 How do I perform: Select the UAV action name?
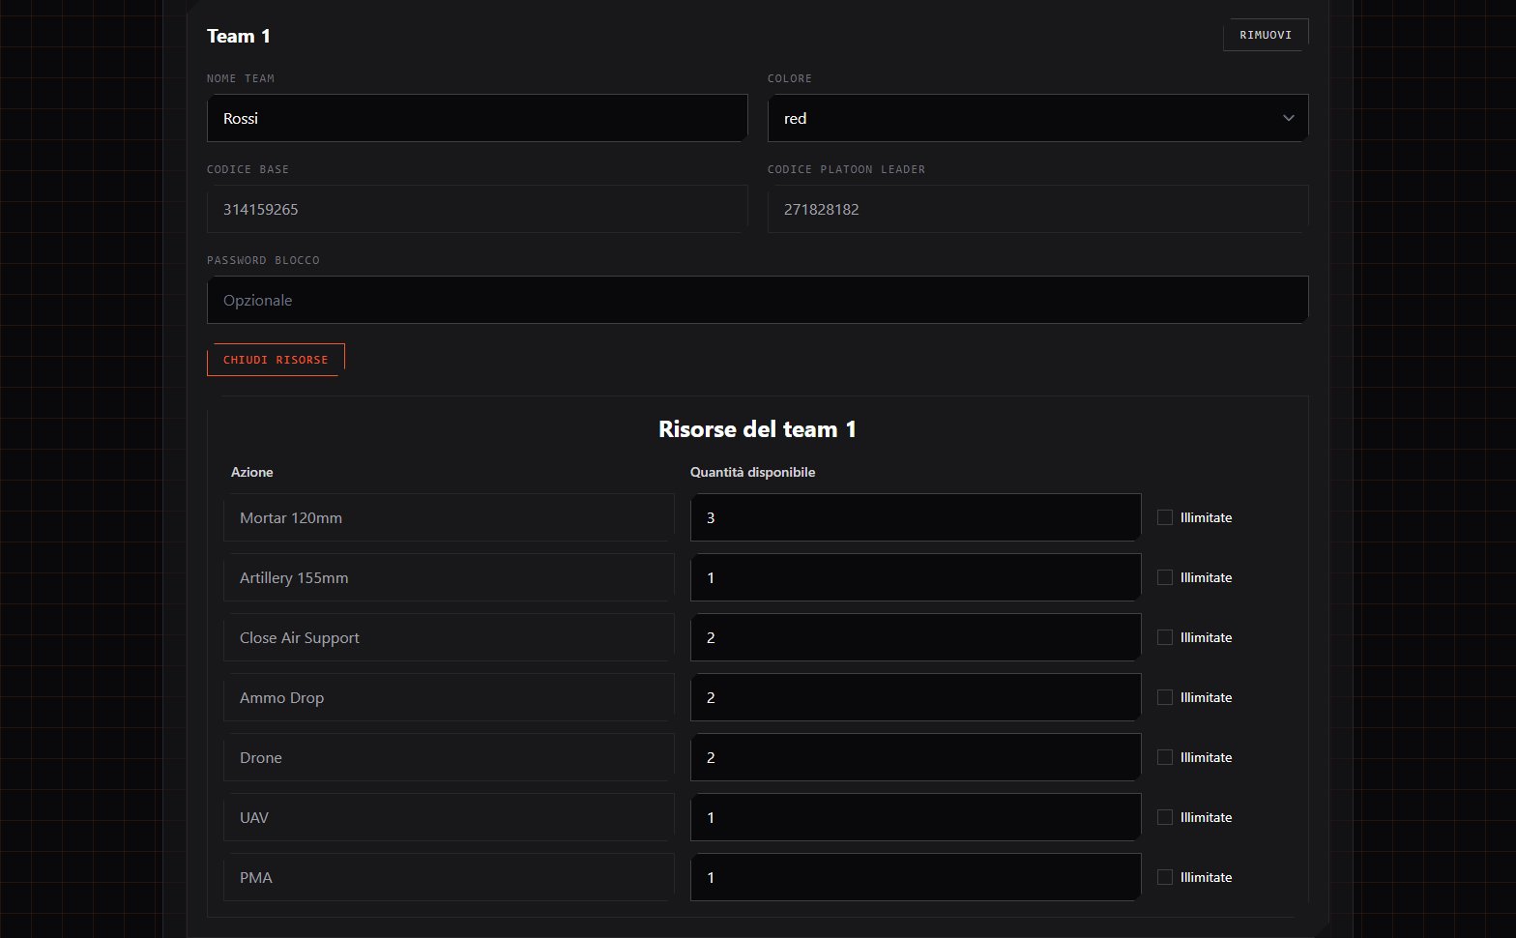pyautogui.click(x=449, y=817)
